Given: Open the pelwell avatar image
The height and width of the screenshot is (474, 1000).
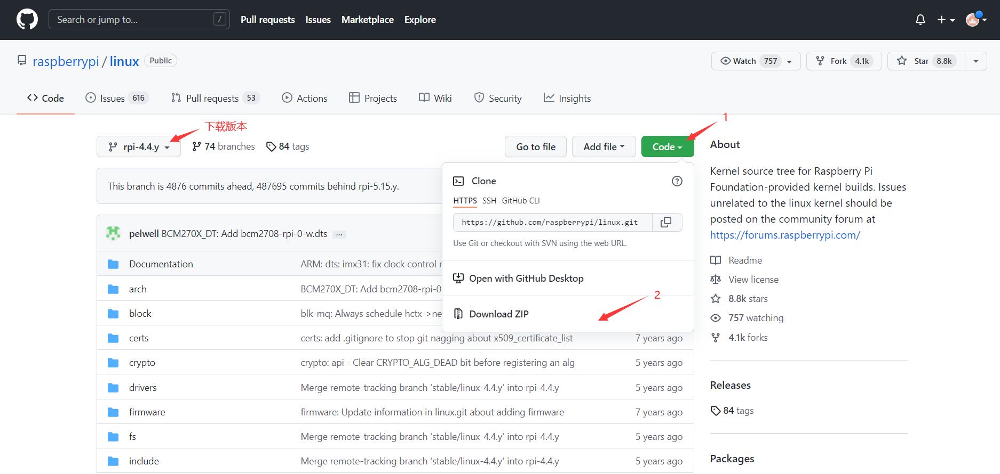Looking at the screenshot, I should pyautogui.click(x=113, y=233).
